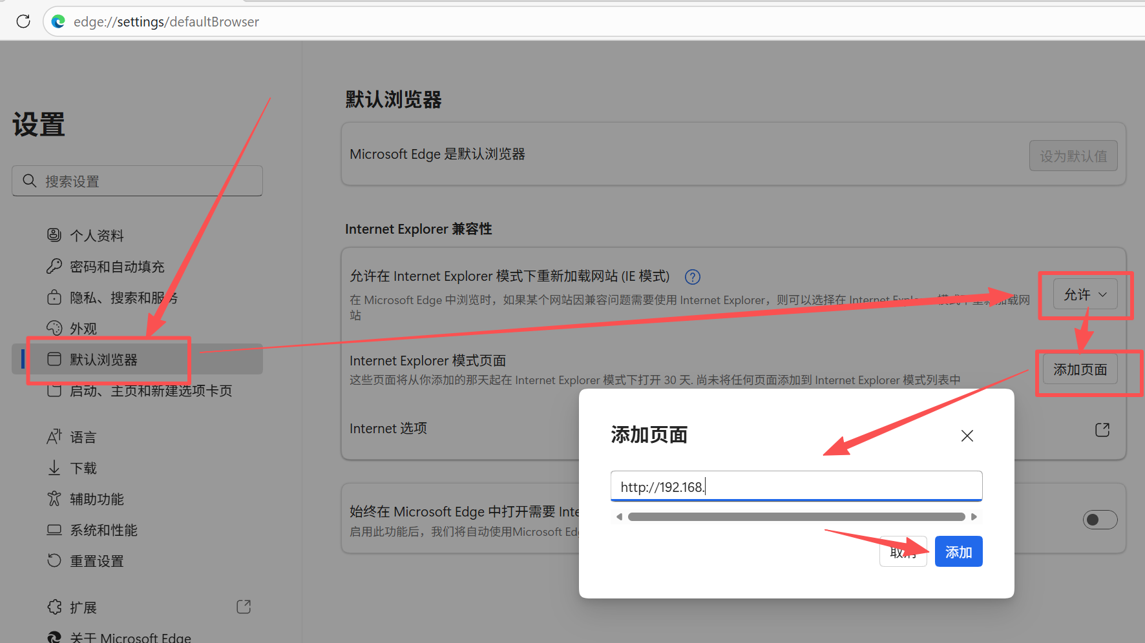Click the Edge logo in address bar
The height and width of the screenshot is (643, 1145).
point(58,21)
